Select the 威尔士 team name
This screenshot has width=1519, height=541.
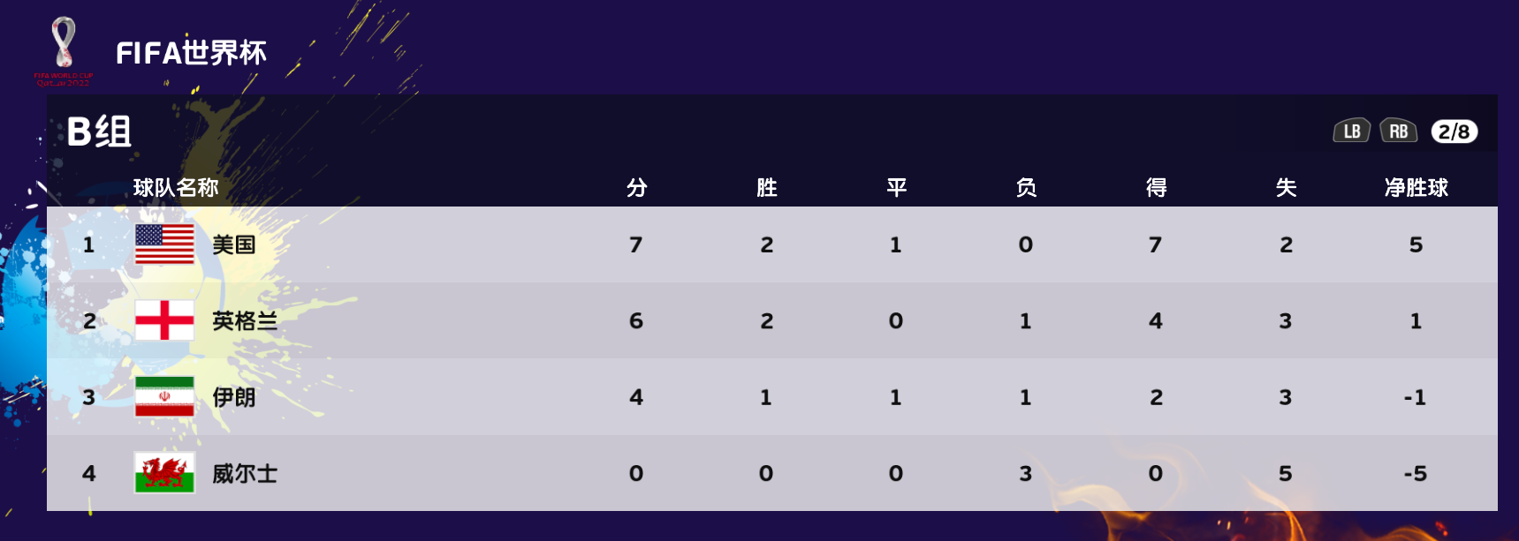[x=245, y=474]
